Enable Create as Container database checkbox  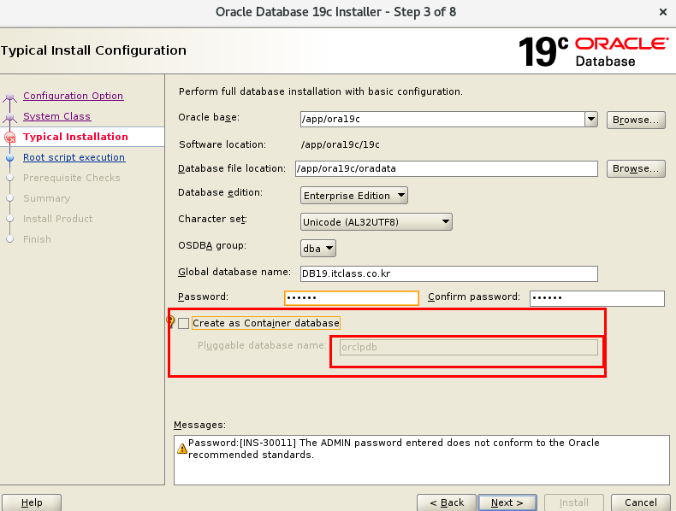click(x=184, y=323)
